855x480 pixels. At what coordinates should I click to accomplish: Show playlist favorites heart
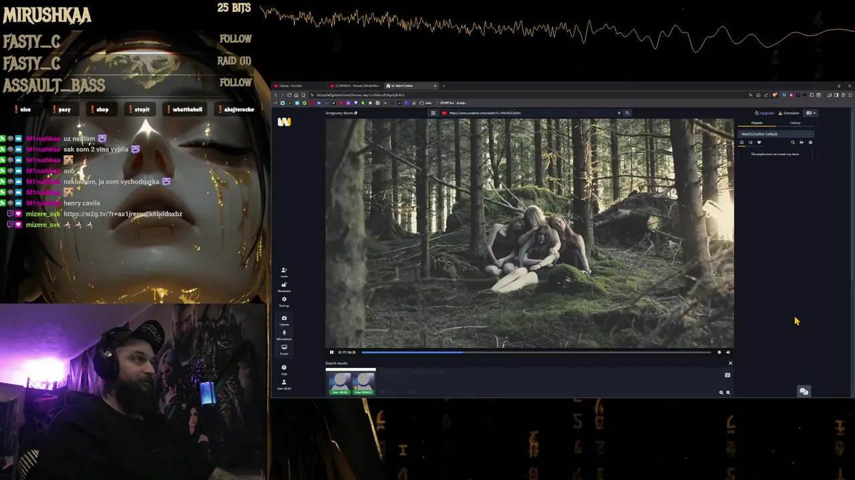click(759, 143)
